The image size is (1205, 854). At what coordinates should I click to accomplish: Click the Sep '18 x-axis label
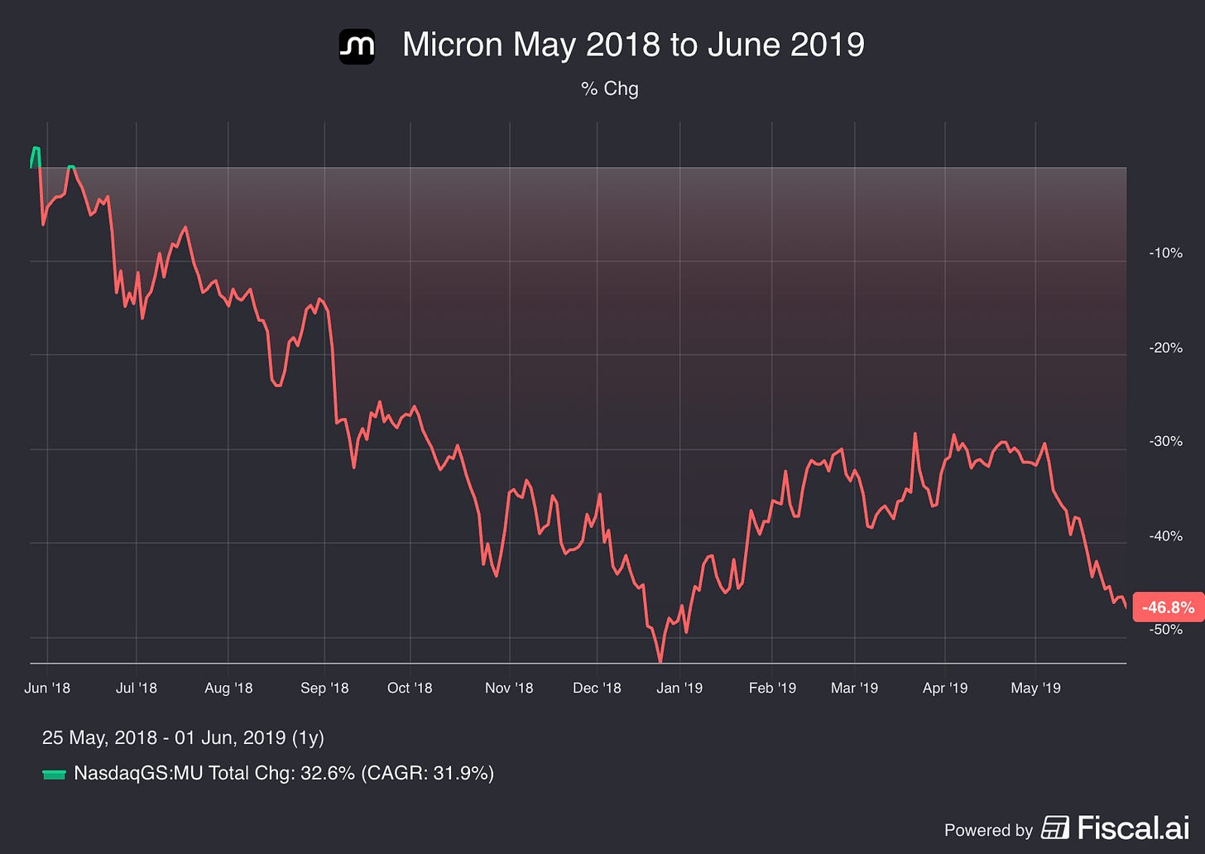click(x=324, y=688)
